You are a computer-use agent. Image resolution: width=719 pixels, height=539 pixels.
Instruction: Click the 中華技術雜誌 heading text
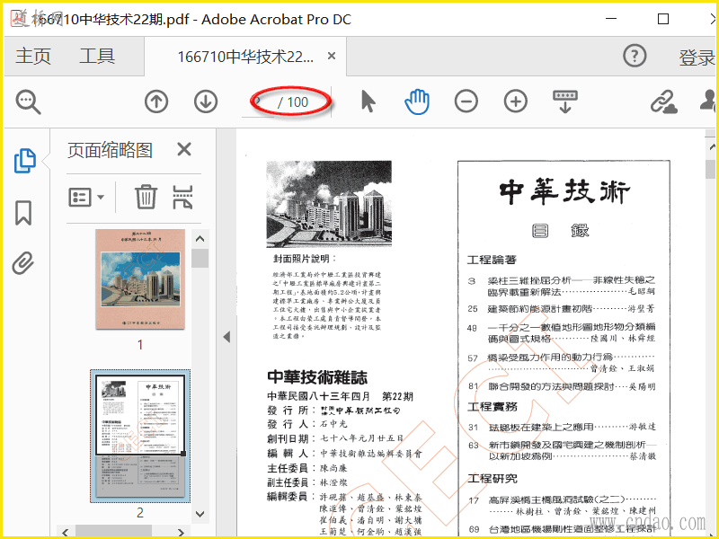(317, 377)
